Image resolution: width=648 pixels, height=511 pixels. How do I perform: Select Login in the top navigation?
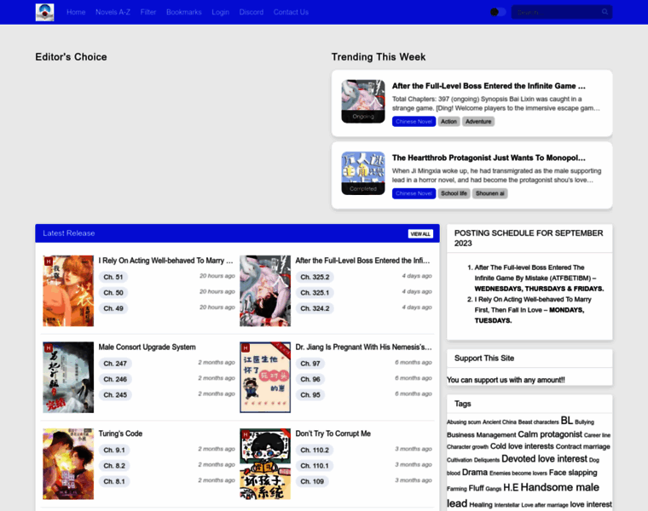(x=220, y=13)
